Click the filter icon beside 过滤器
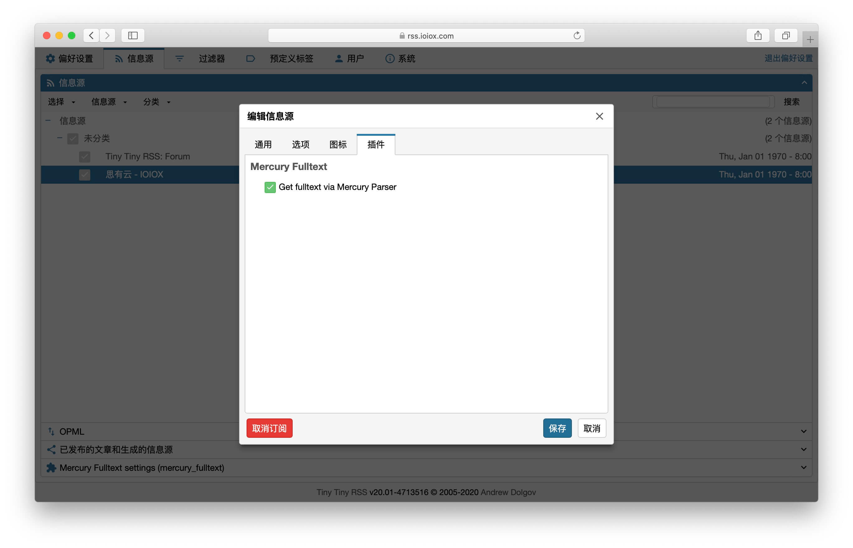The height and width of the screenshot is (548, 853). click(180, 59)
